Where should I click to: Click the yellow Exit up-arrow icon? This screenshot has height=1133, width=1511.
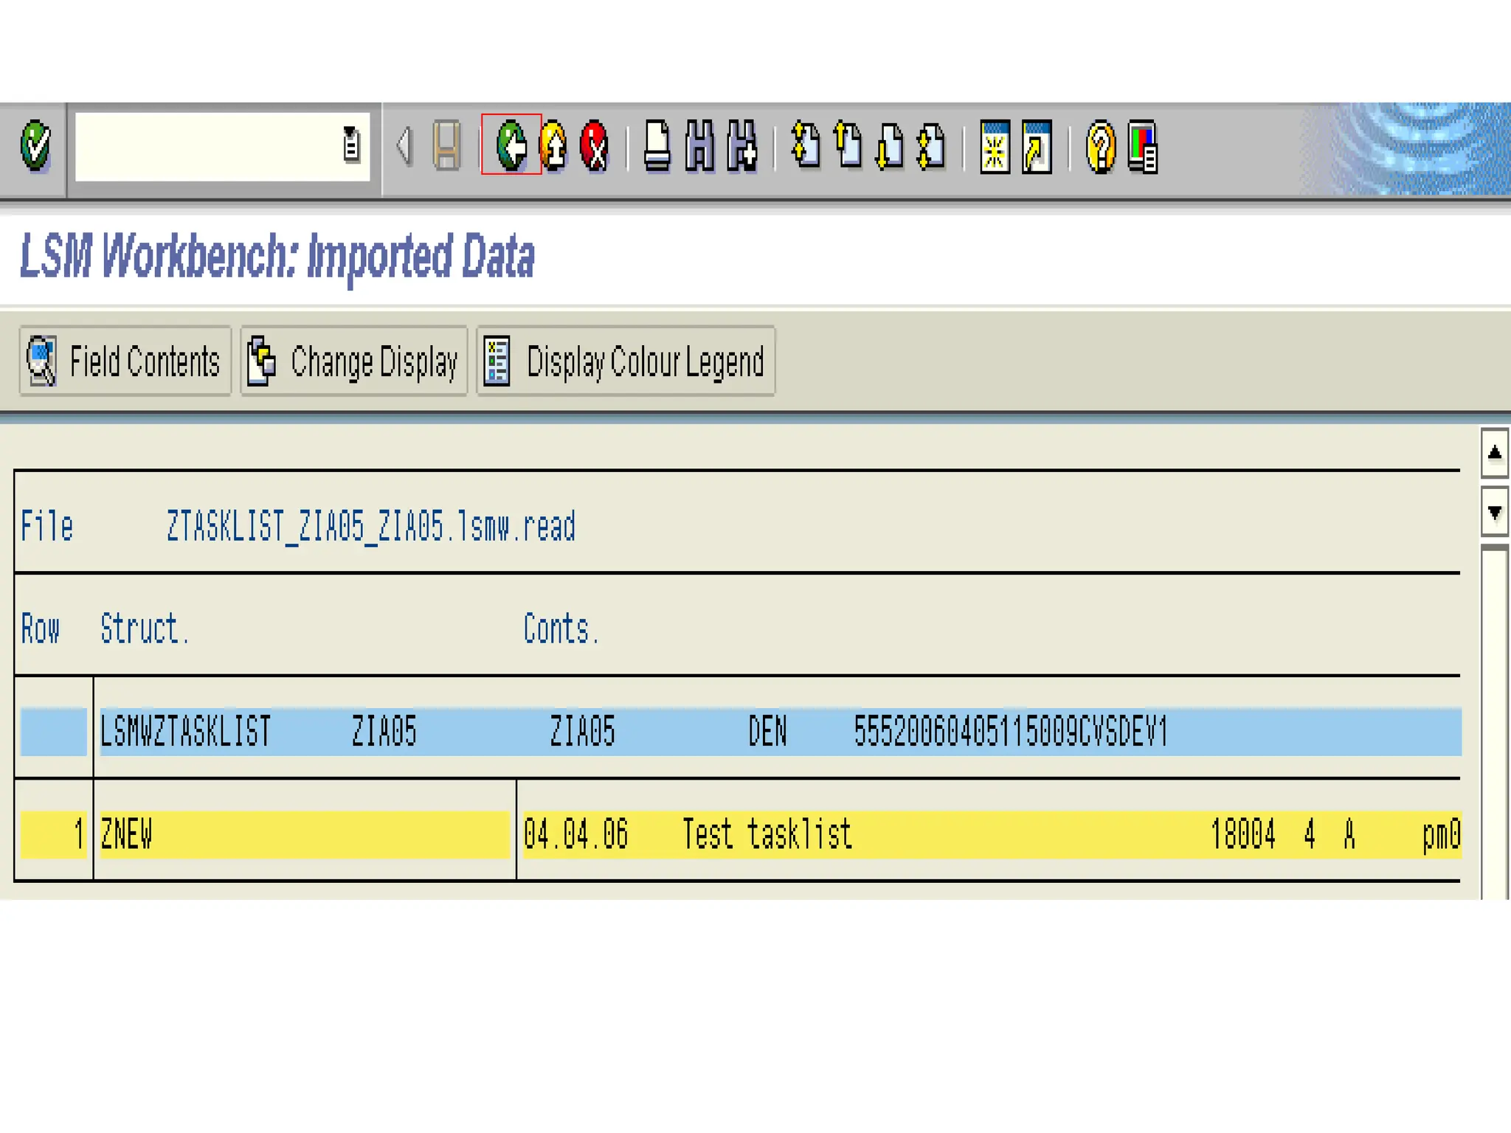[553, 145]
